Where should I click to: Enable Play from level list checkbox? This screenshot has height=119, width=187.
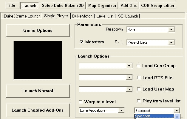[139, 101]
